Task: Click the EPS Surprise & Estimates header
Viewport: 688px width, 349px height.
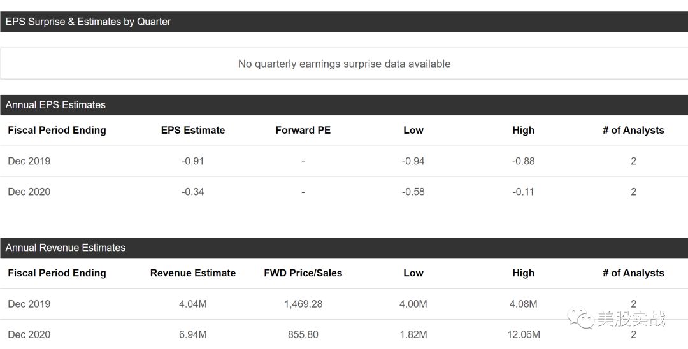Action: [89, 22]
